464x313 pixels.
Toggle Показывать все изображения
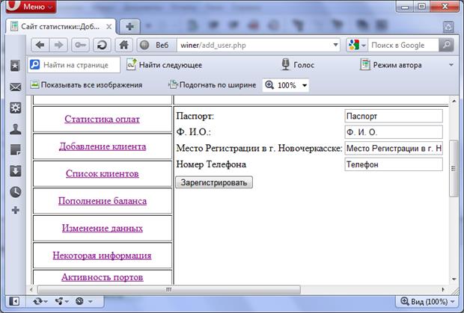(x=86, y=85)
